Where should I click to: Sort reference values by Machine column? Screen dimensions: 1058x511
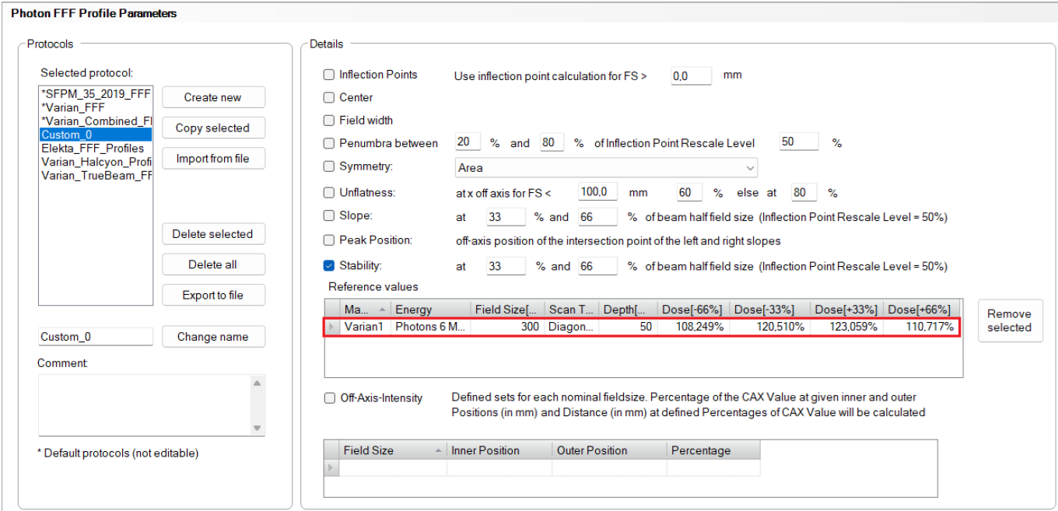point(364,310)
